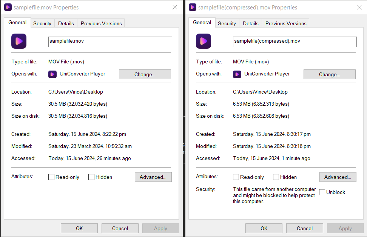The height and width of the screenshot is (237, 367).
Task: Click the filename text box showing samplefile.mov
Action: (110, 42)
